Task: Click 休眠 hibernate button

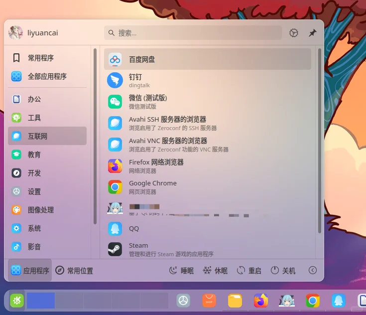Action: pyautogui.click(x=215, y=270)
